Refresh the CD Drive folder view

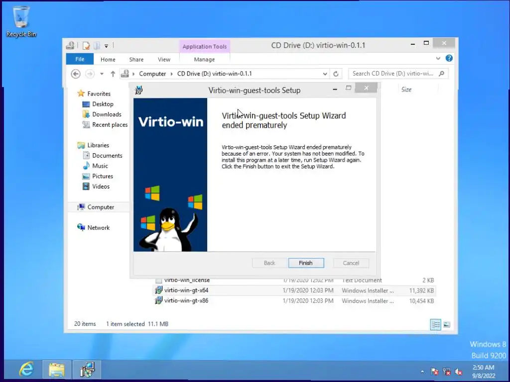[336, 74]
